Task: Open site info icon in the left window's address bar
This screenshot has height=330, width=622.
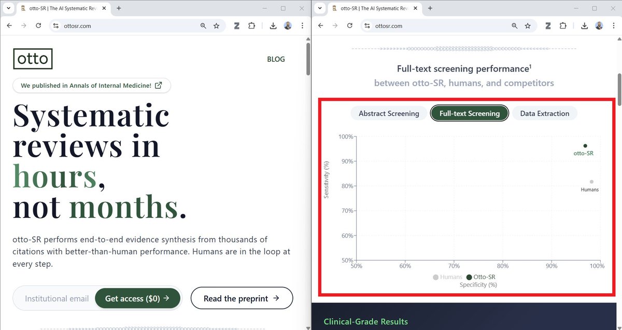Action: coord(56,26)
